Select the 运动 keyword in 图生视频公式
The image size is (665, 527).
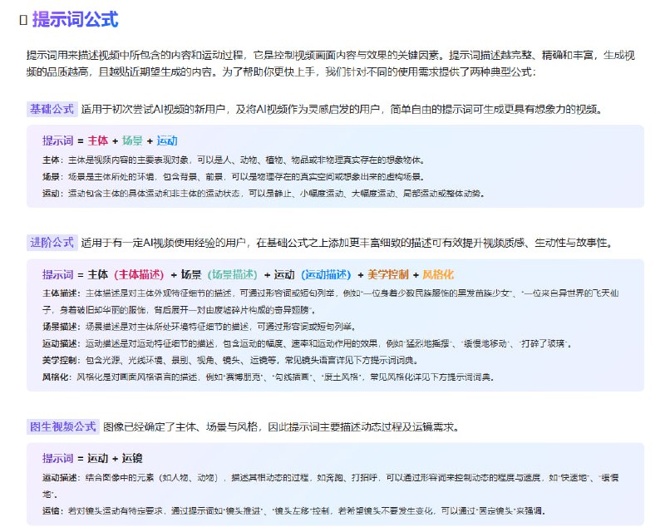97,457
